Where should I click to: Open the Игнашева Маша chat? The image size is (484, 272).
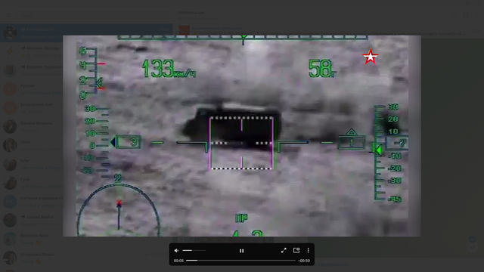tap(86, 258)
